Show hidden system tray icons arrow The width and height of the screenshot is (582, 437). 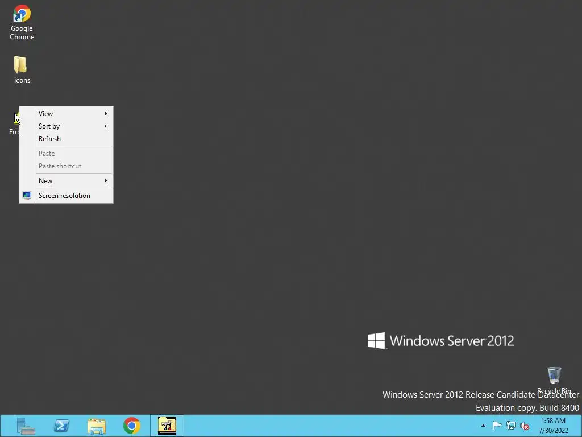click(x=483, y=426)
